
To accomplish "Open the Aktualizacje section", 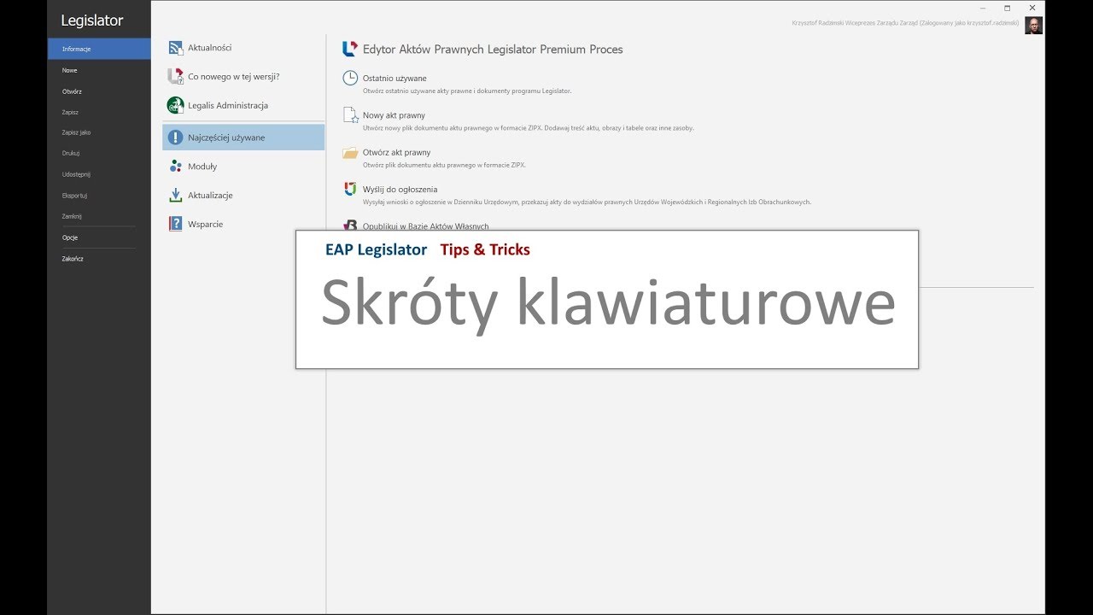I will [243, 195].
